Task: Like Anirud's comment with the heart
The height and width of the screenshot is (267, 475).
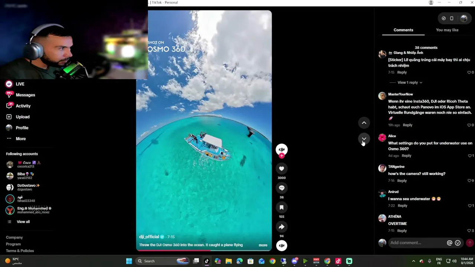Action: pyautogui.click(x=469, y=205)
